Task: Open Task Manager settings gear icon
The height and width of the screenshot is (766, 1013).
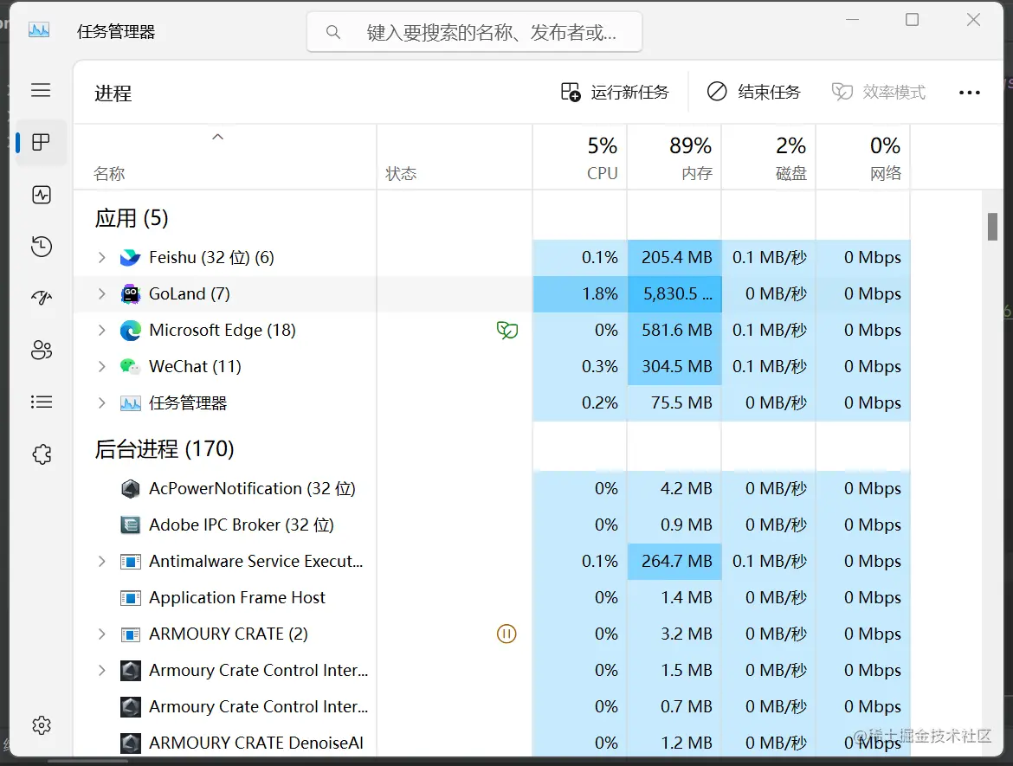Action: (x=42, y=725)
